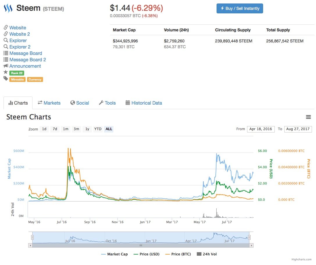Click the total supply 256,867,542 STEEM

[x=285, y=41]
